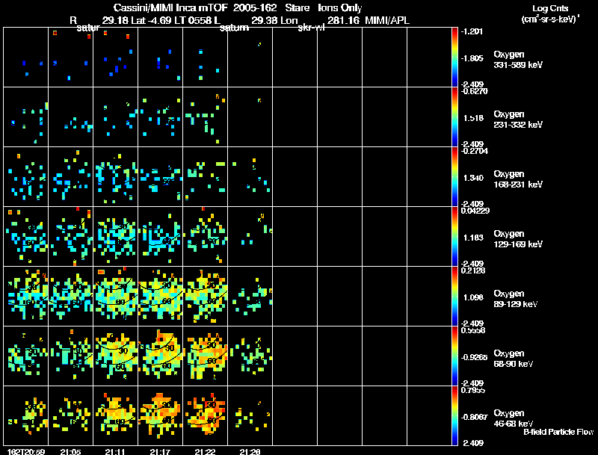Select the 21:22 time label

(205, 452)
